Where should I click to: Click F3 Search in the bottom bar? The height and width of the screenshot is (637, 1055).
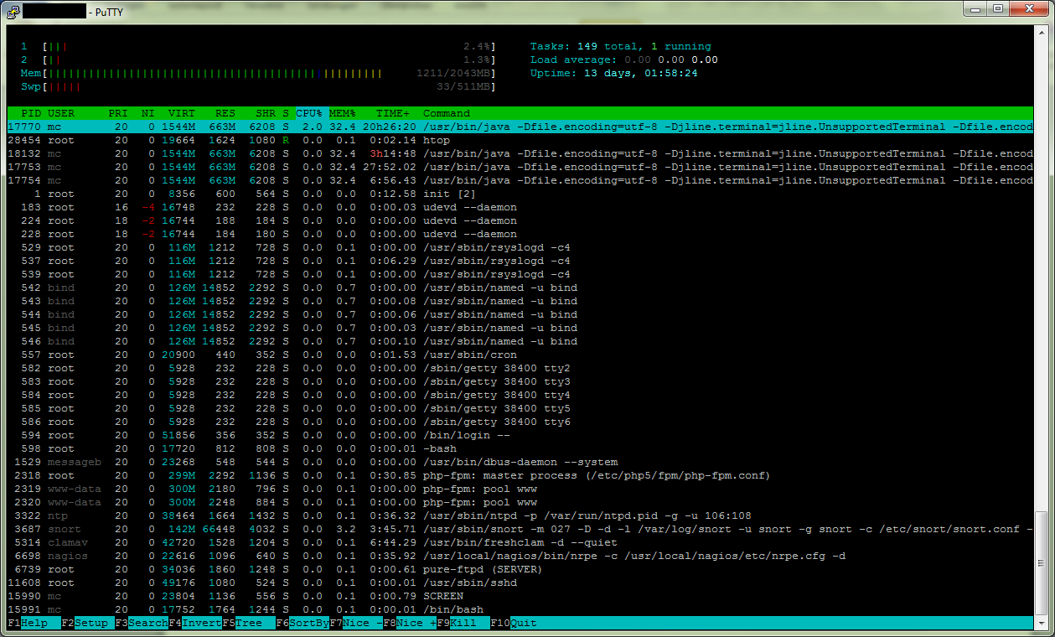coord(141,623)
